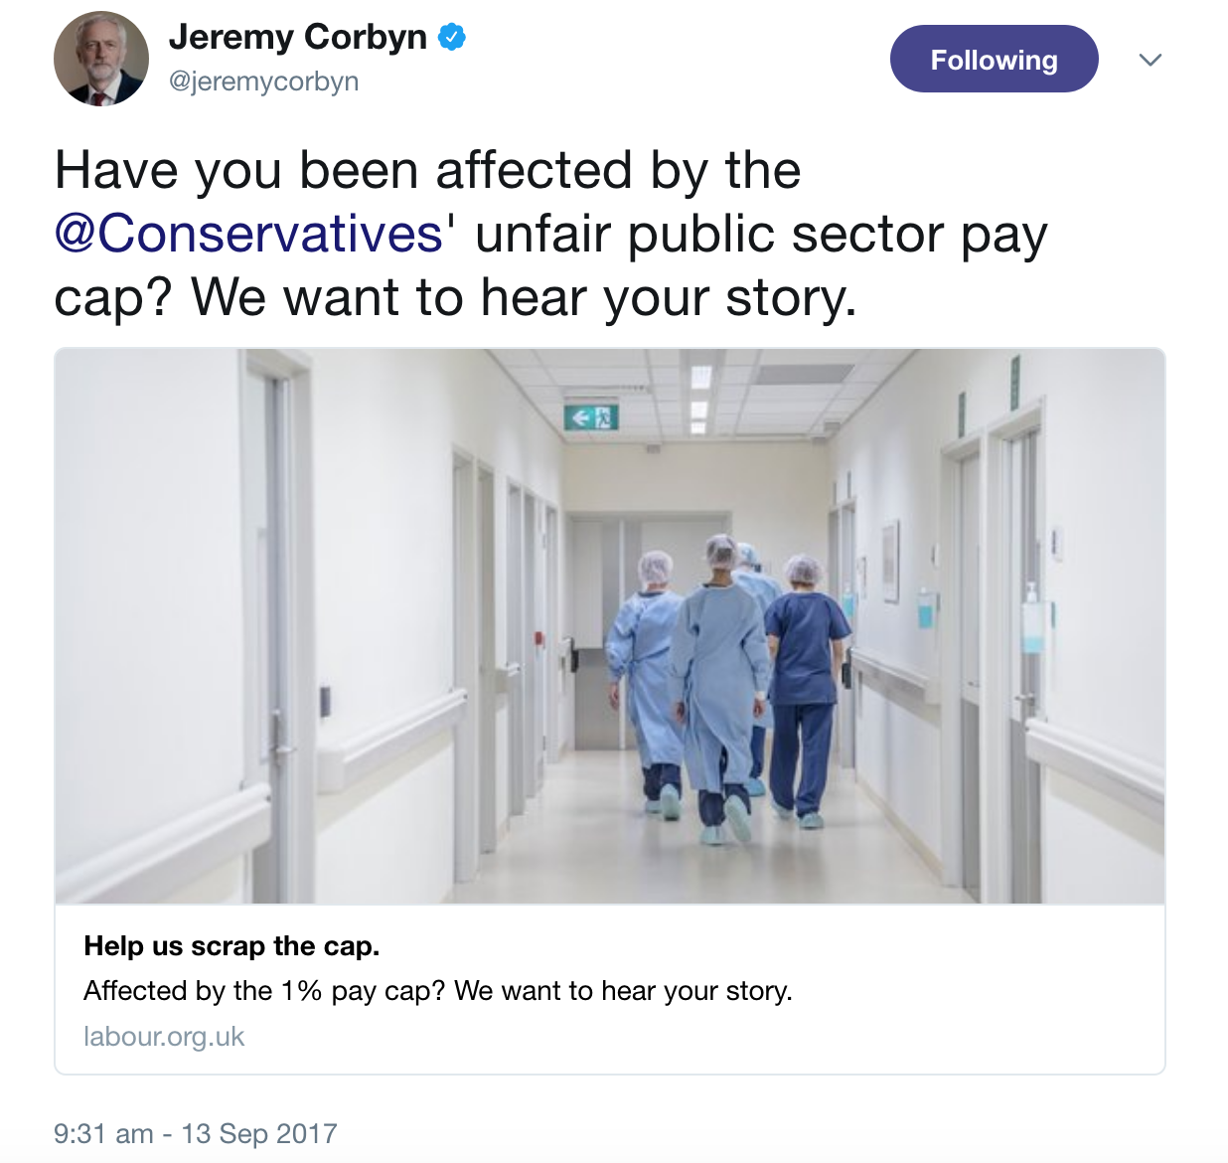Click the 'Help us scrap the cap.' headline
Viewport: 1228px width, 1163px height.
point(231,945)
